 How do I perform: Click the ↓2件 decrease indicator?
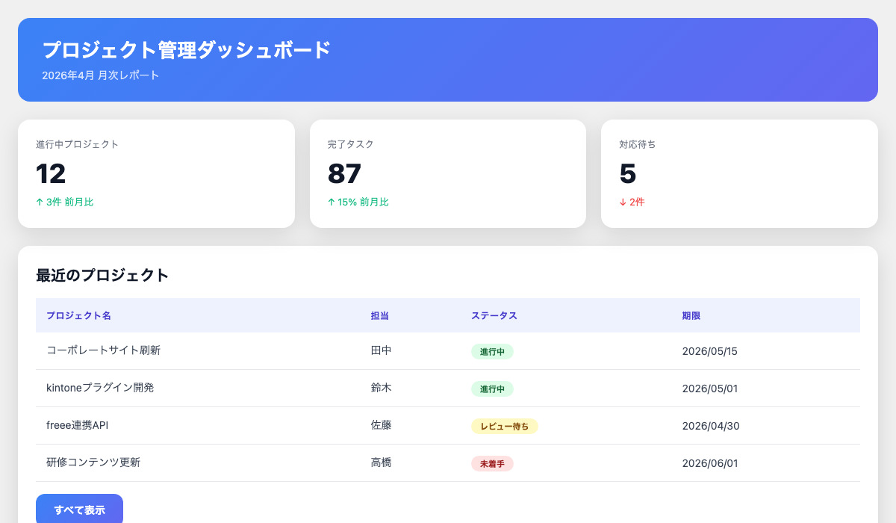(632, 202)
